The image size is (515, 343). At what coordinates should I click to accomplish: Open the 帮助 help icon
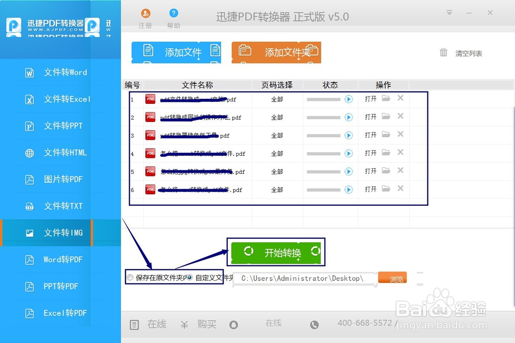(174, 13)
